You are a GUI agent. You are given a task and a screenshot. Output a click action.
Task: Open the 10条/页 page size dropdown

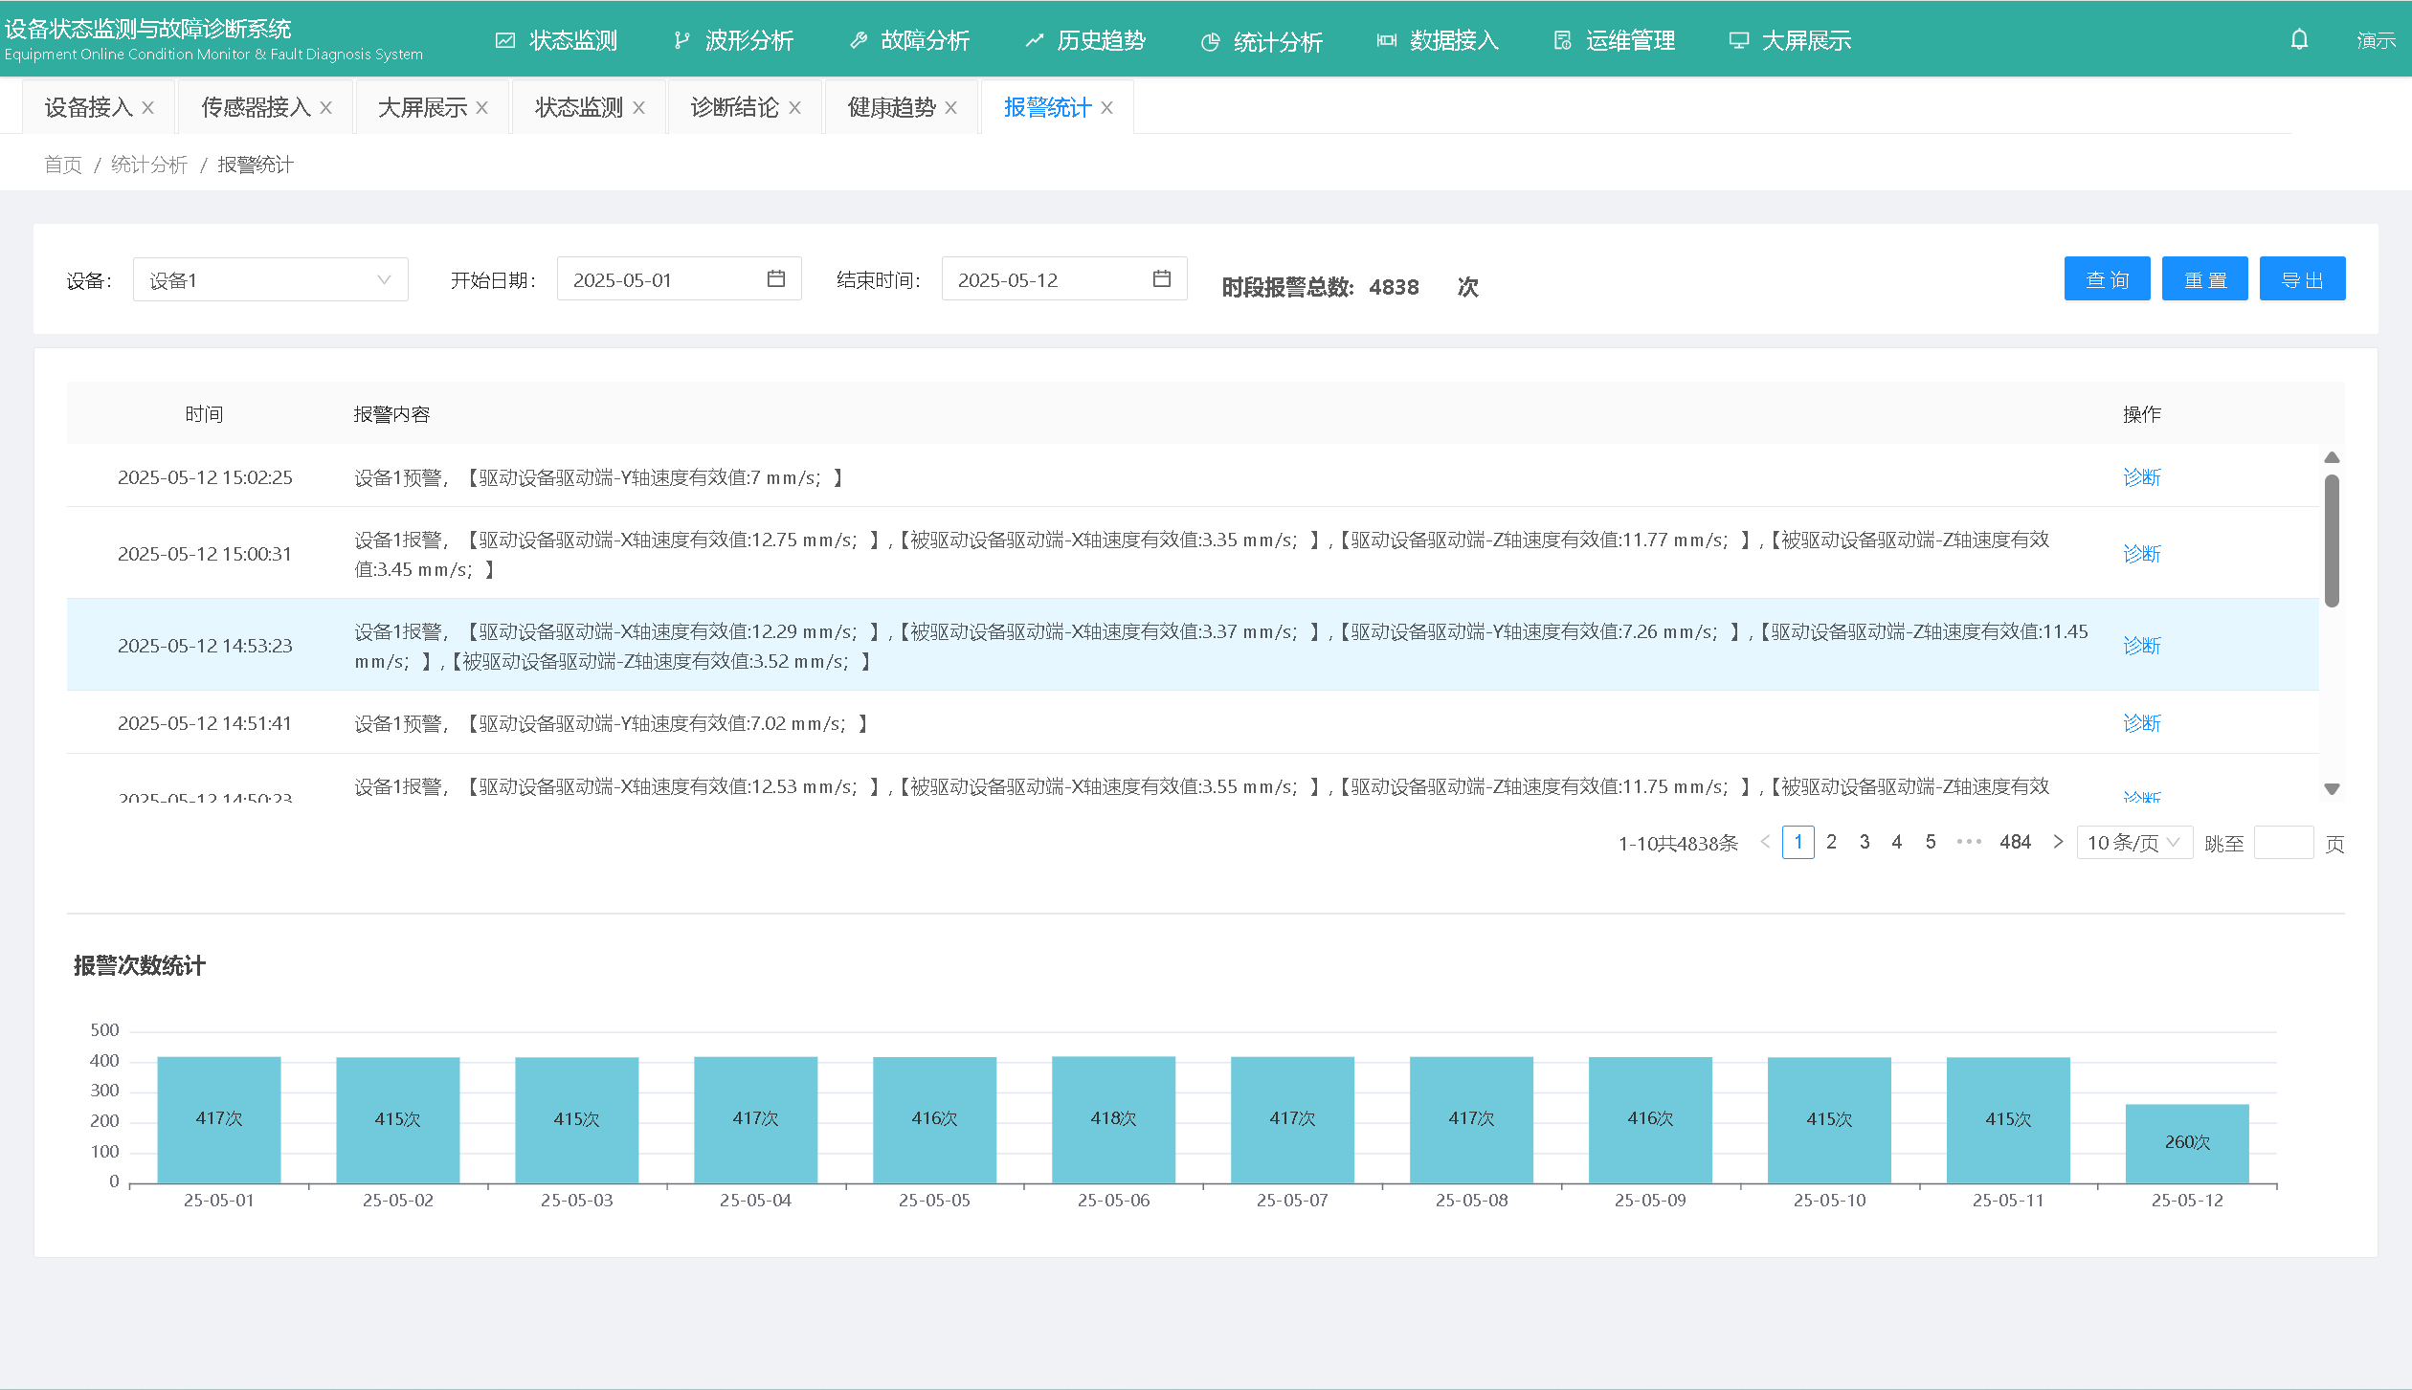(2134, 842)
